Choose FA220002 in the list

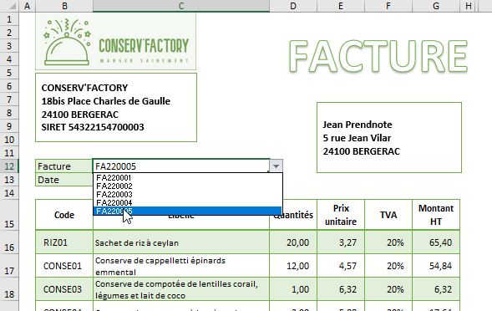coord(188,186)
